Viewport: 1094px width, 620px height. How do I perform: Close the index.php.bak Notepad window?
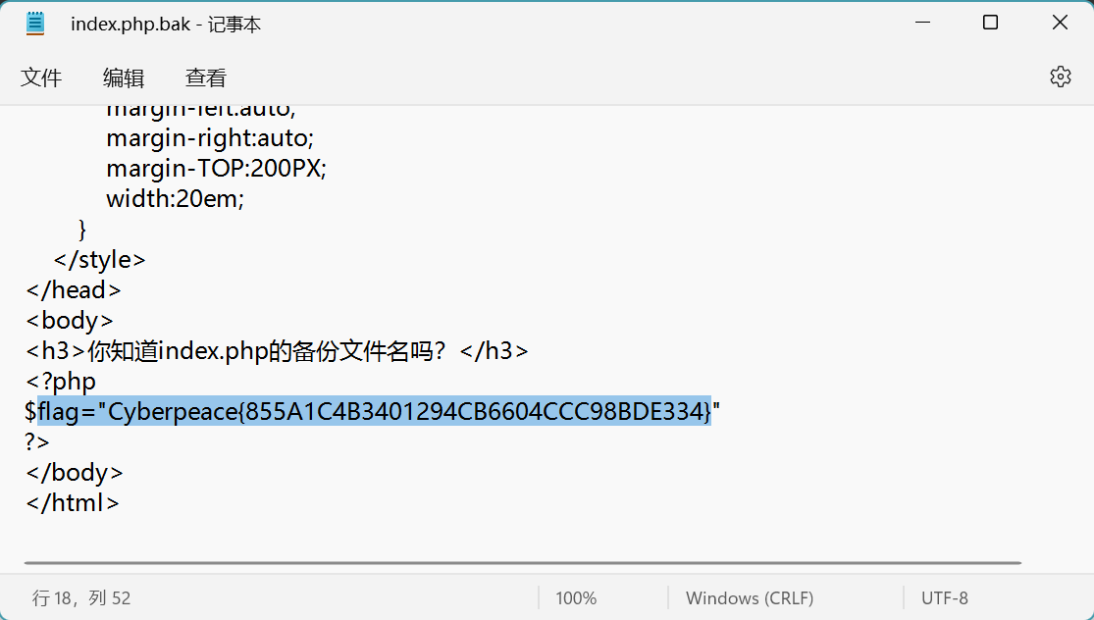(x=1059, y=23)
